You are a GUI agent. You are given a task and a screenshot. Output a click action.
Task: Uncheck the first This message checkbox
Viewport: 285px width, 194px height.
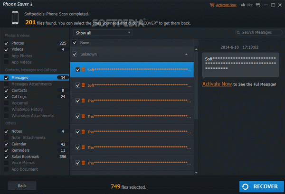coord(77,101)
